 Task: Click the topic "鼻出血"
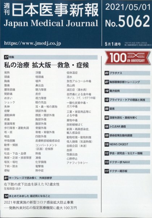pyautogui.click(x=39, y=85)
